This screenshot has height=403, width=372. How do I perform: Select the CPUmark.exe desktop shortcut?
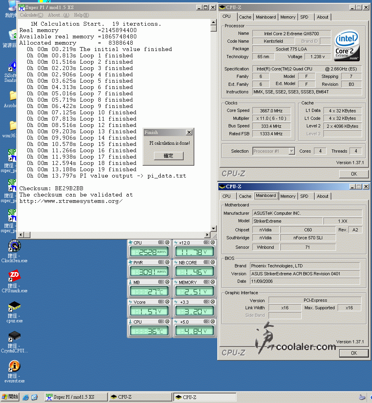pos(14,281)
